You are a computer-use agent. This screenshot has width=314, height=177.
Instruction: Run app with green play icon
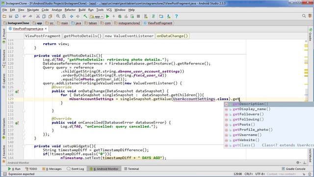click(107, 16)
